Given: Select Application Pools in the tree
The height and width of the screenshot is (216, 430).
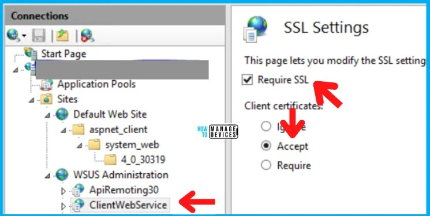Looking at the screenshot, I should [x=96, y=84].
